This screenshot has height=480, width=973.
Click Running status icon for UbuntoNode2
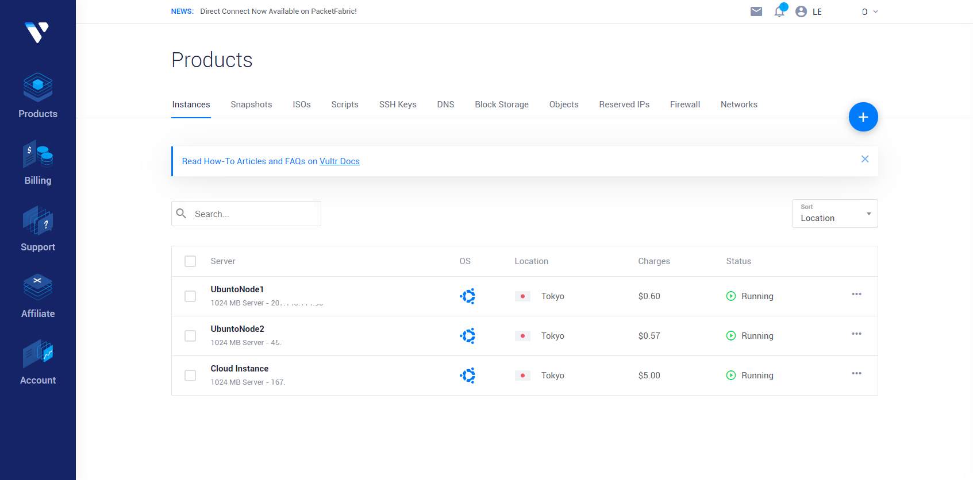[x=731, y=336]
